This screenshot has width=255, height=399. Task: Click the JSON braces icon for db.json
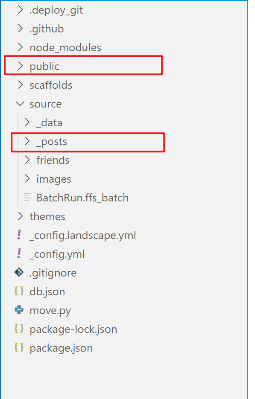pos(19,291)
